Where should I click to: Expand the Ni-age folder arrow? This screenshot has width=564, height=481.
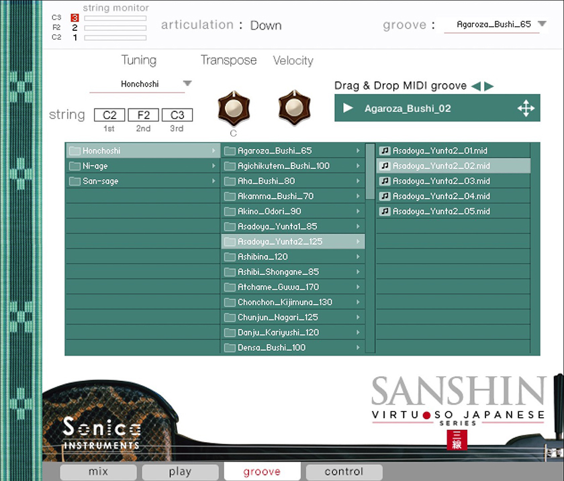point(214,166)
